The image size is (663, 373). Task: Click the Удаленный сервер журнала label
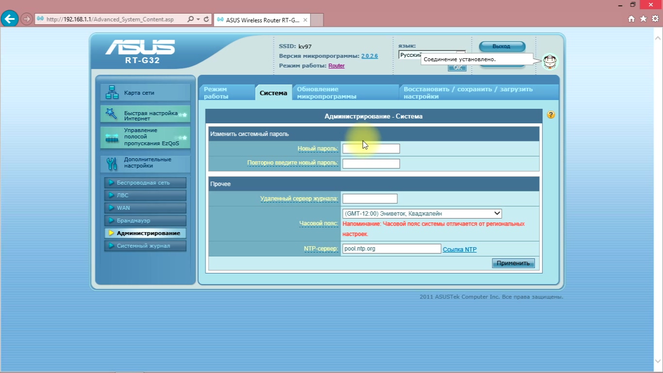299,199
